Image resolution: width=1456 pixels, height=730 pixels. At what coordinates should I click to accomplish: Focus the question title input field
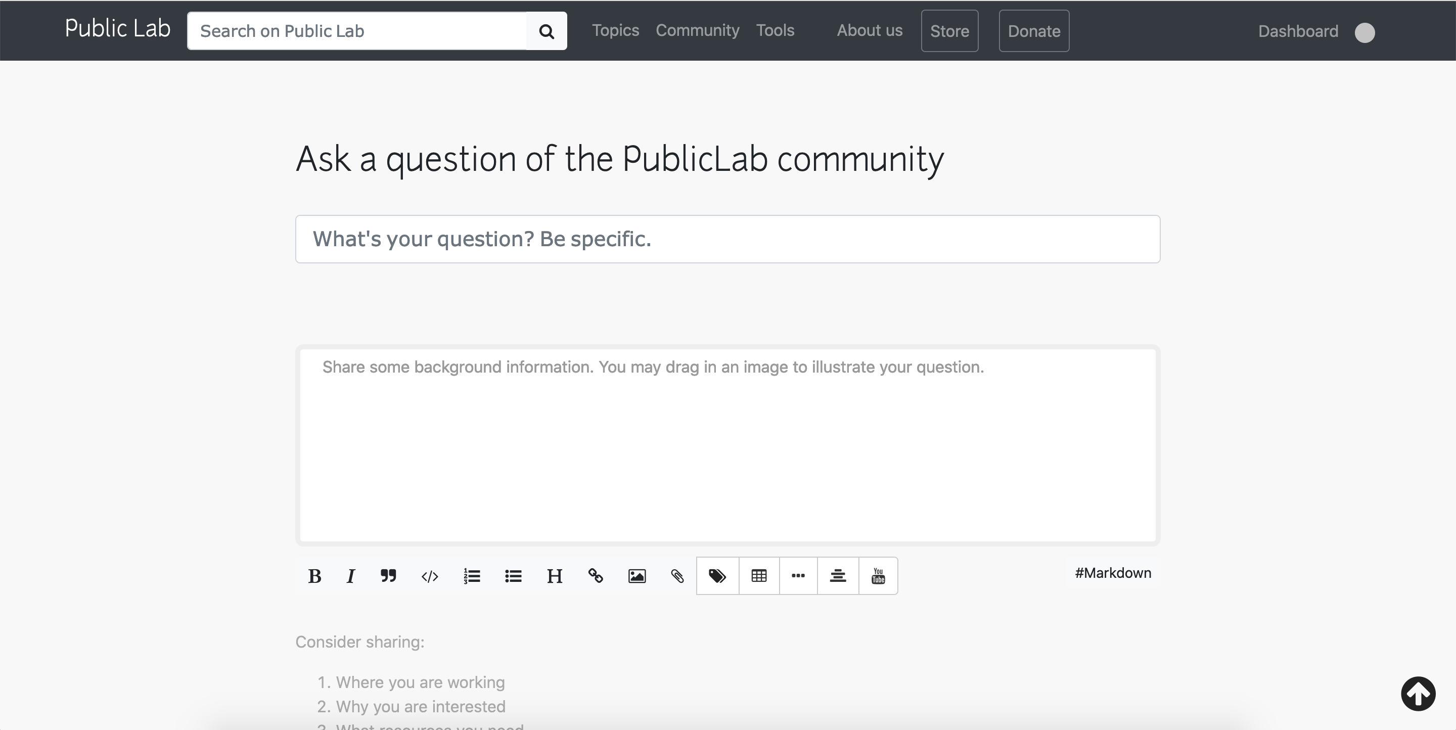click(x=727, y=239)
